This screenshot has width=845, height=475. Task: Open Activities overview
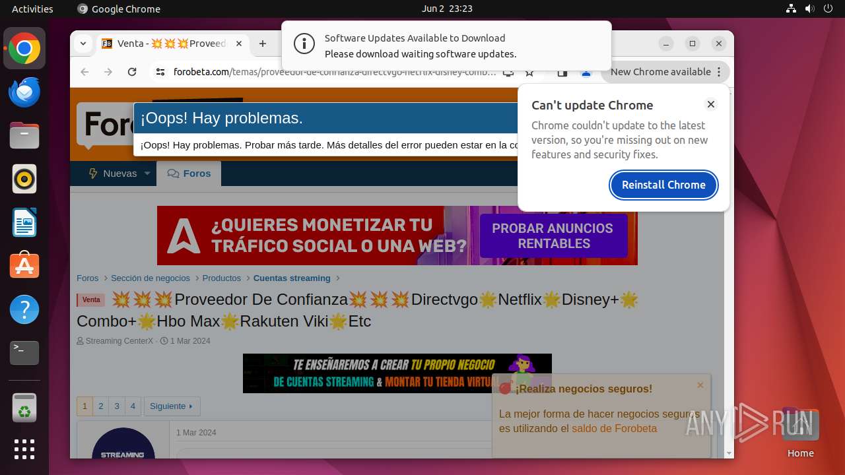point(32,9)
